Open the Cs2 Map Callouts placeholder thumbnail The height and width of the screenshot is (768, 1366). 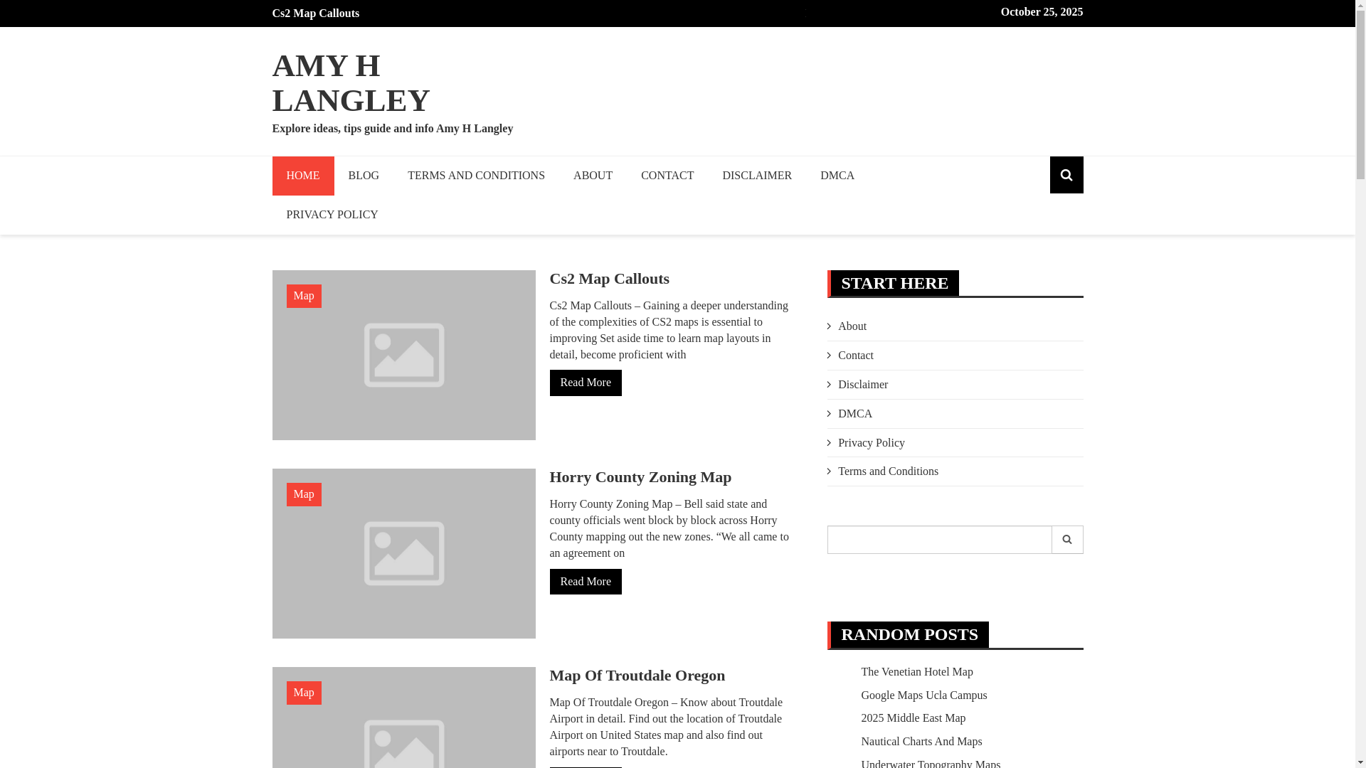click(403, 355)
